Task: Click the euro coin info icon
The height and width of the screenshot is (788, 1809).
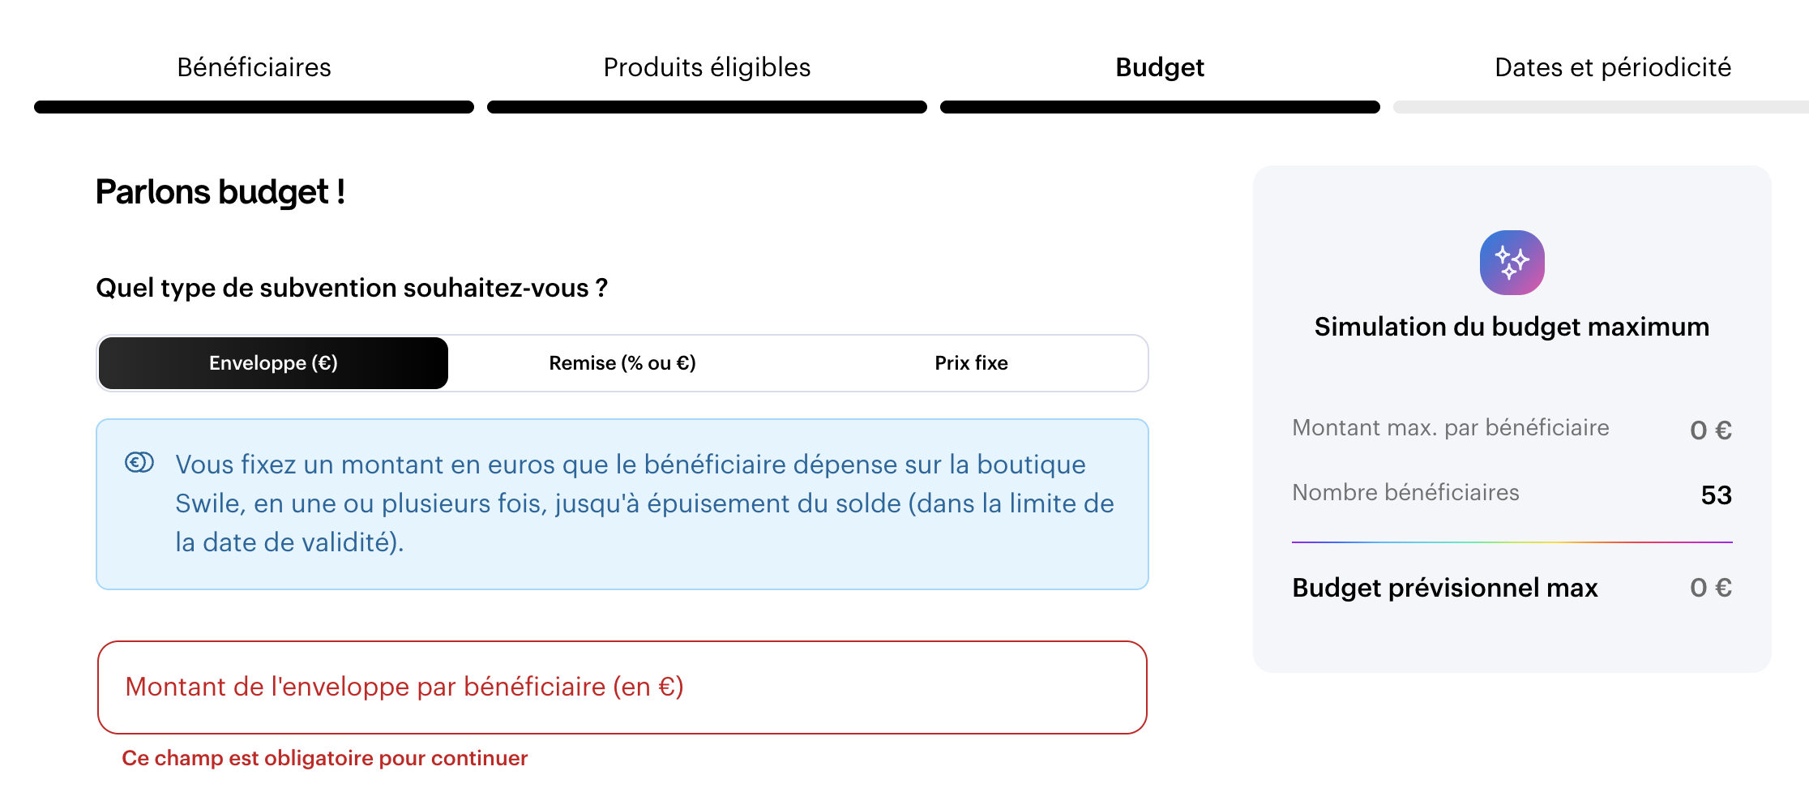Action: 139,463
